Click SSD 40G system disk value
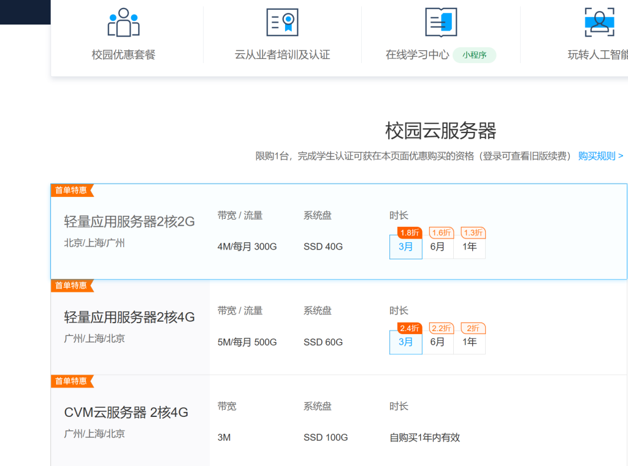The height and width of the screenshot is (466, 628). coord(323,246)
